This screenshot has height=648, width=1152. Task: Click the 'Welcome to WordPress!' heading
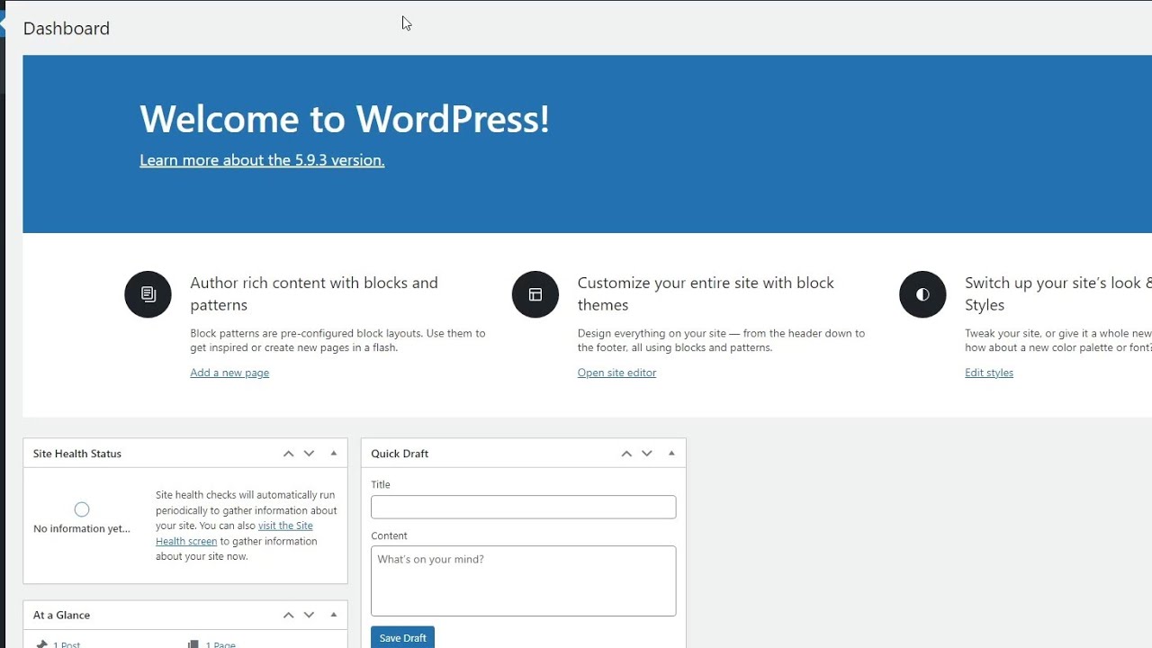pyautogui.click(x=345, y=119)
